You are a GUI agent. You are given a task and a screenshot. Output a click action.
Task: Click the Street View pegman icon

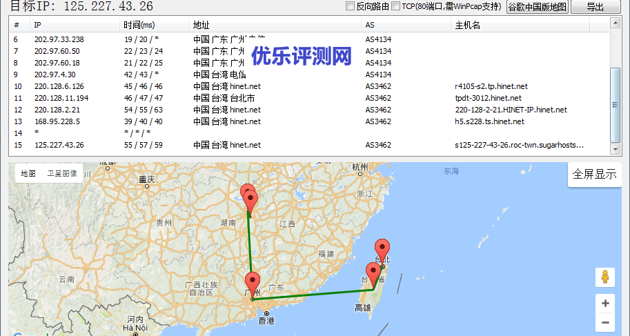coord(605,277)
